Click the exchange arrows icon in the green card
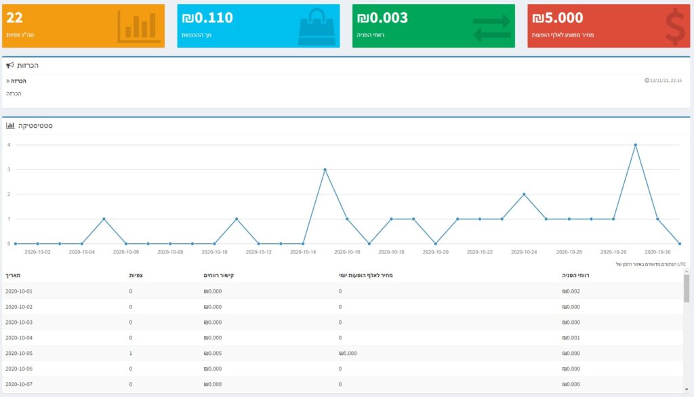The image size is (694, 397). [x=491, y=28]
